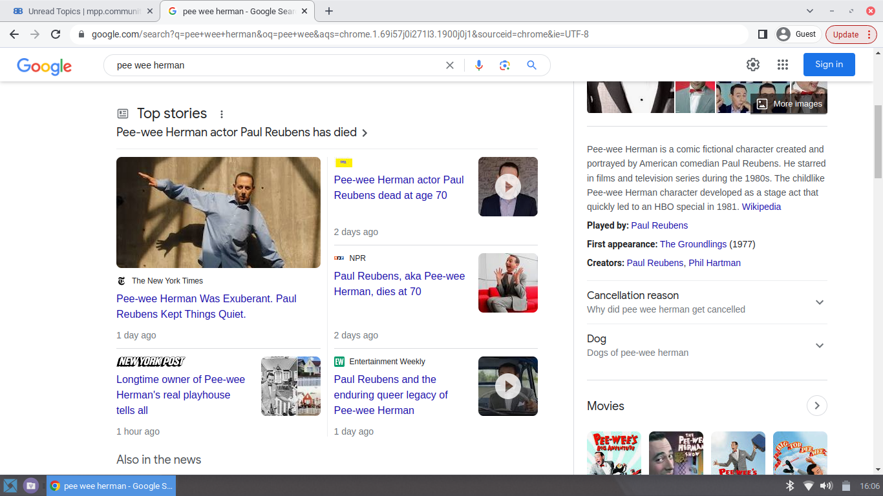The image size is (883, 496).
Task: Click the site lock icon in address bar
Action: tap(81, 34)
